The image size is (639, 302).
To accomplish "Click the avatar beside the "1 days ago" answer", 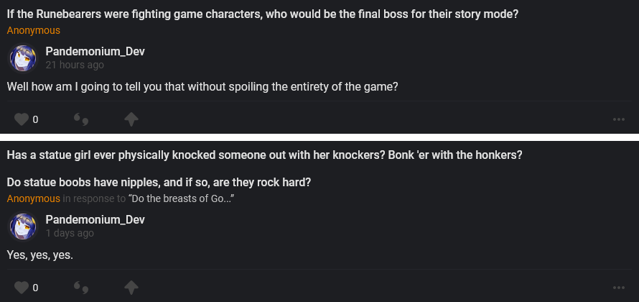I will click(x=22, y=226).
